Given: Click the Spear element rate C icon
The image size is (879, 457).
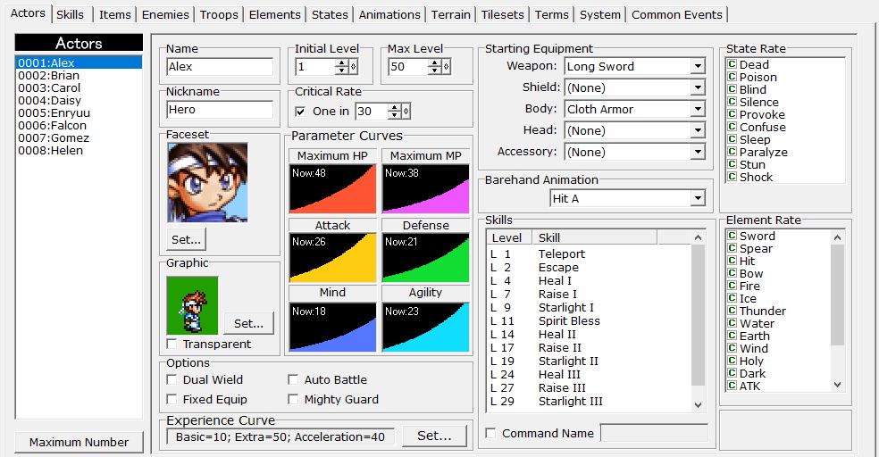Looking at the screenshot, I should click(x=732, y=247).
